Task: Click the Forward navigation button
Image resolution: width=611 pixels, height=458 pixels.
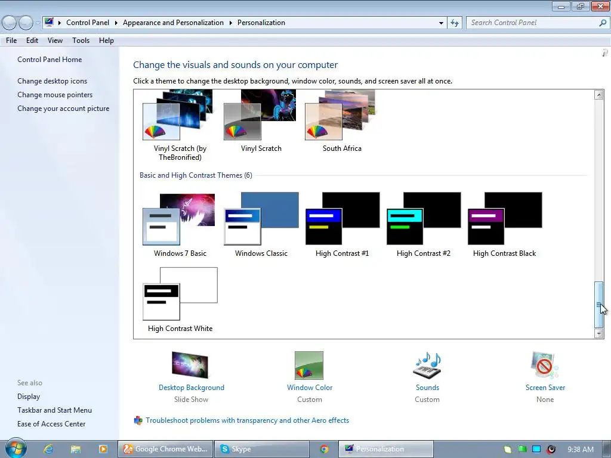Action: [26, 23]
